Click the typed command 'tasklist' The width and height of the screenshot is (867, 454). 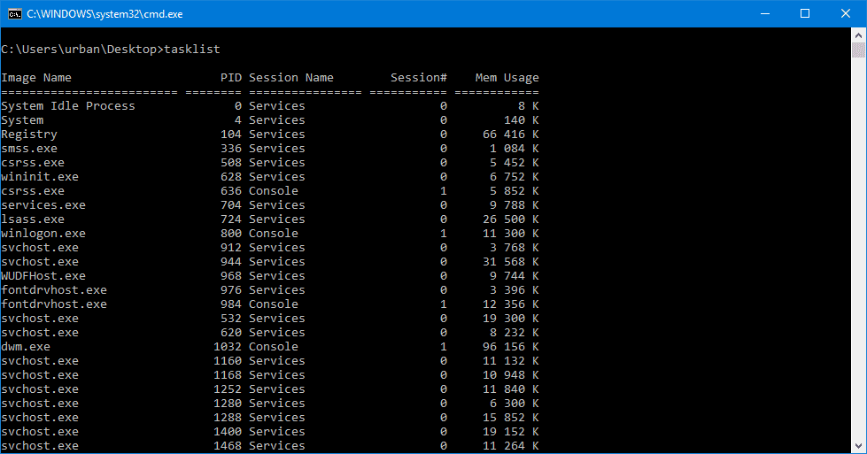(192, 50)
